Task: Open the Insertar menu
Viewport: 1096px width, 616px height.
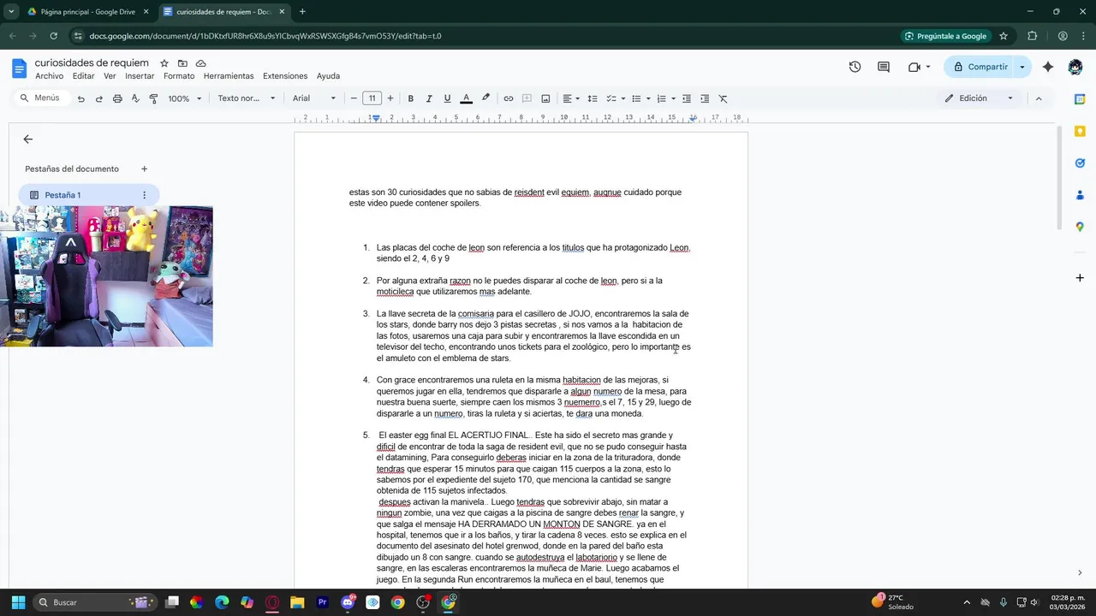Action: (x=140, y=76)
